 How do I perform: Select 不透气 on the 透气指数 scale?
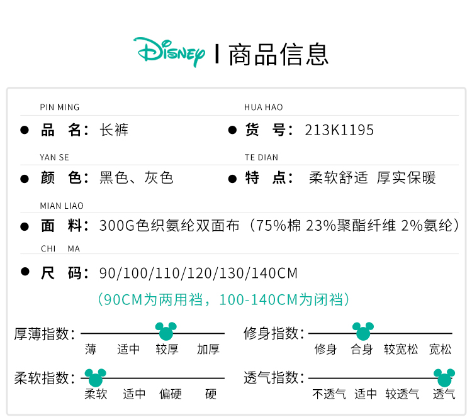pos(329,395)
